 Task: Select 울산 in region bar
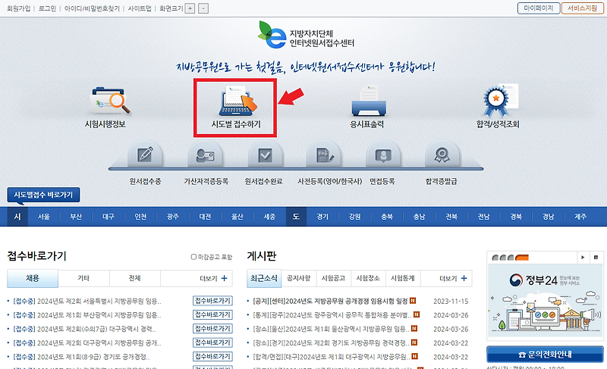click(237, 217)
